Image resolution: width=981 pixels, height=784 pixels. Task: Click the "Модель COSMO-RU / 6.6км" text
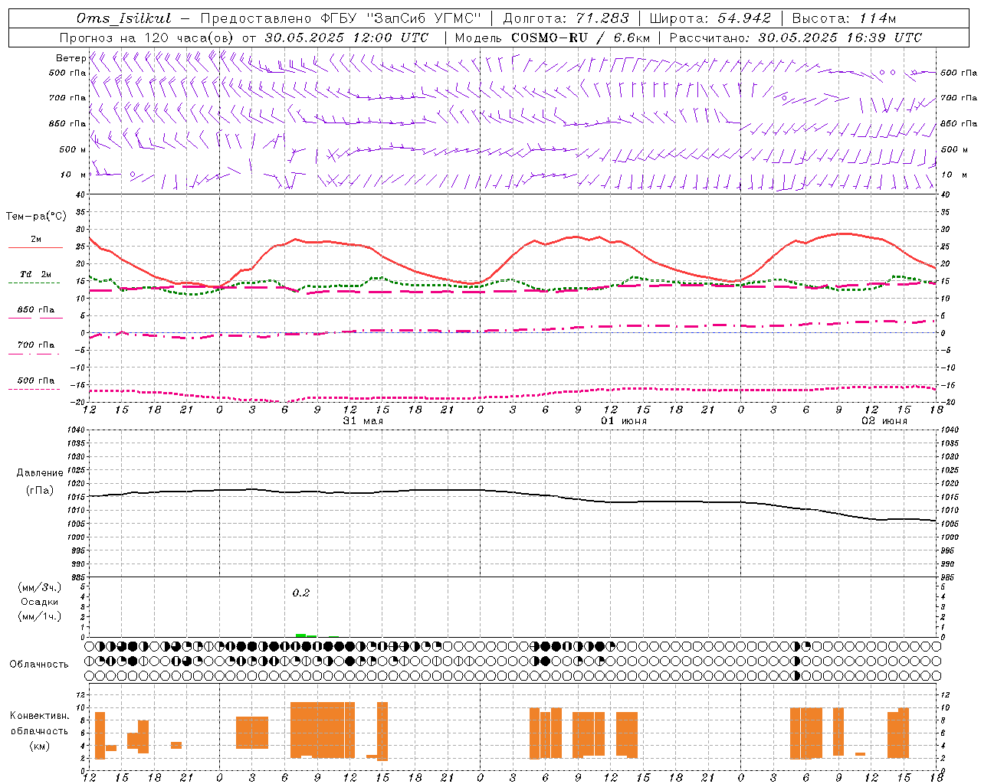coord(553,38)
